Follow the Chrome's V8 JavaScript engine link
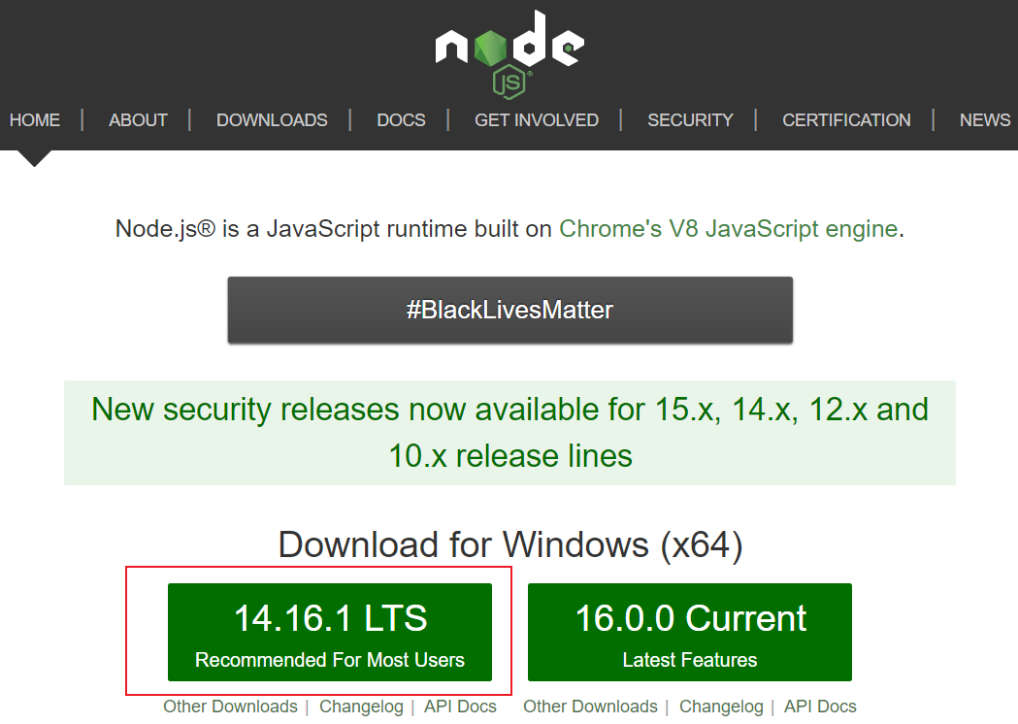This screenshot has width=1018, height=724. click(729, 229)
